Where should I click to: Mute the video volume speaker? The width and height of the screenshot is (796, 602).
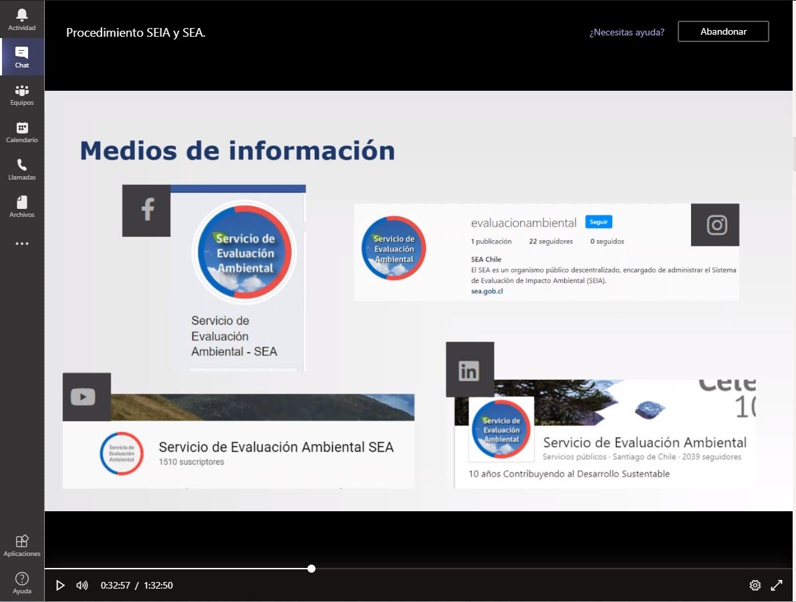point(82,585)
